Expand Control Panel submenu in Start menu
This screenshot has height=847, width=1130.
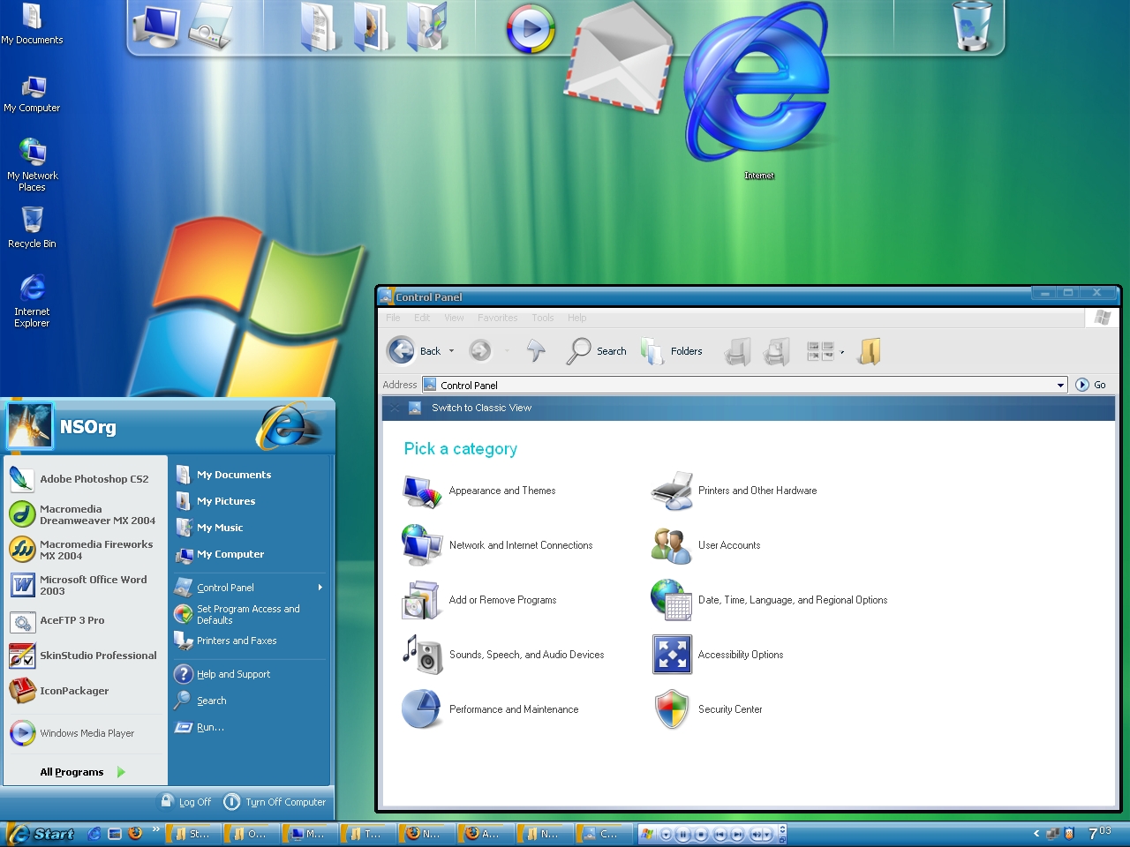pyautogui.click(x=320, y=588)
